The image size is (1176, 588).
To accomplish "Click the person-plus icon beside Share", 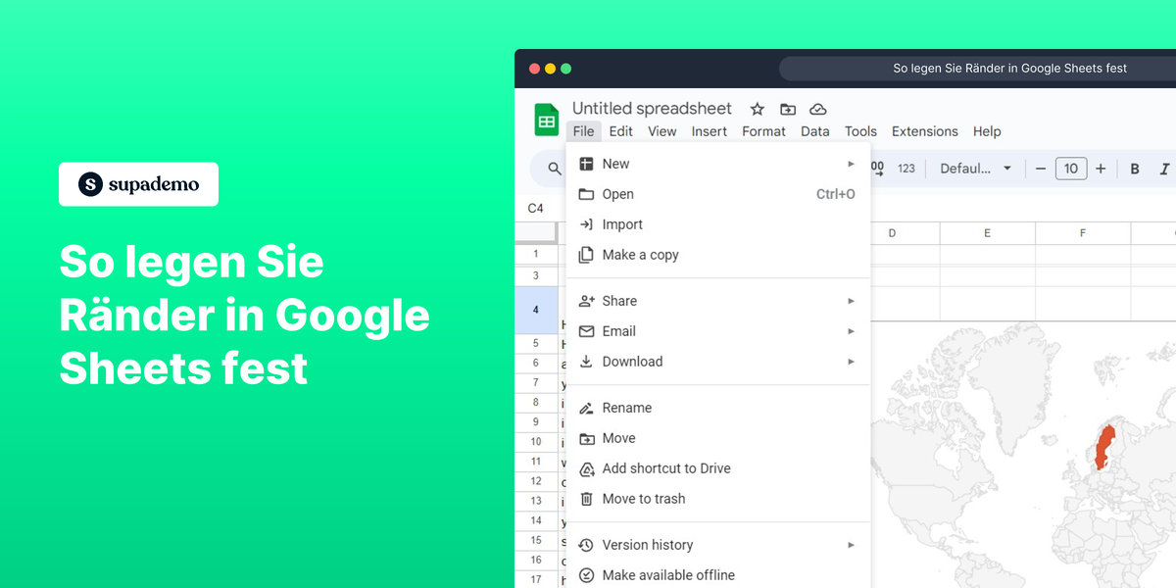I will 586,301.
